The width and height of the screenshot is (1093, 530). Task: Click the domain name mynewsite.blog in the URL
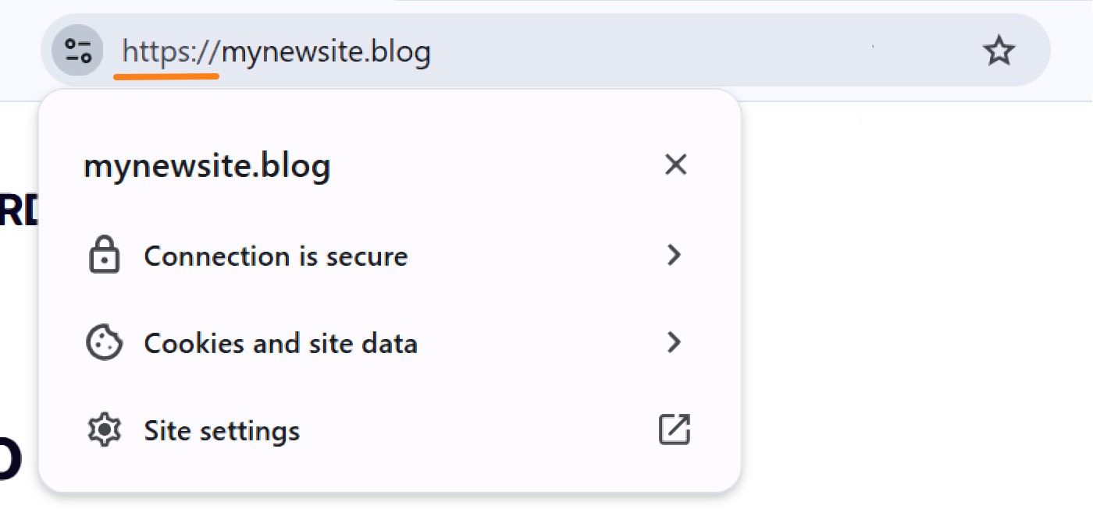[x=328, y=50]
